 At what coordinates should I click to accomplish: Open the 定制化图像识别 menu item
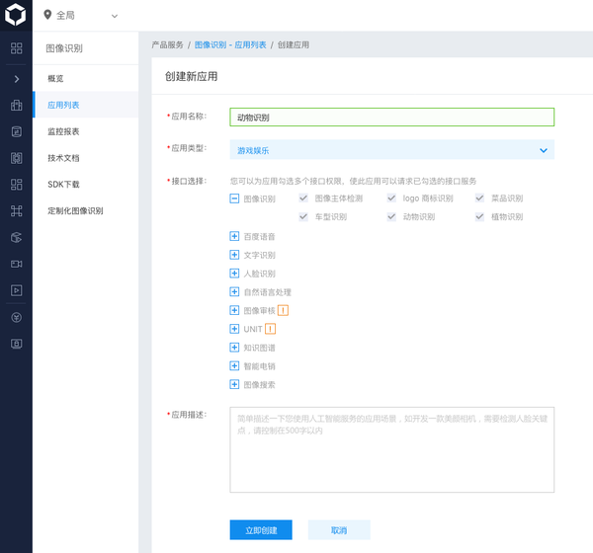[85, 211]
